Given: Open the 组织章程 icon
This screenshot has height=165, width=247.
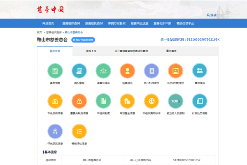Looking at the screenshot, I should coord(79,71).
